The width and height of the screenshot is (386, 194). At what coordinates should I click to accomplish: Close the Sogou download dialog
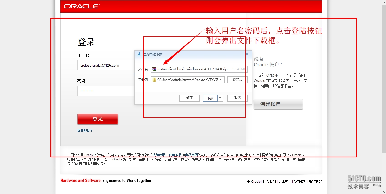pyautogui.click(x=247, y=54)
